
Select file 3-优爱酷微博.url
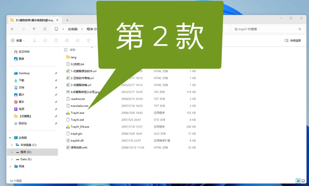point(81,85)
